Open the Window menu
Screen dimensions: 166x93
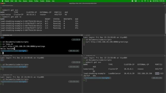click(x=48, y=1)
